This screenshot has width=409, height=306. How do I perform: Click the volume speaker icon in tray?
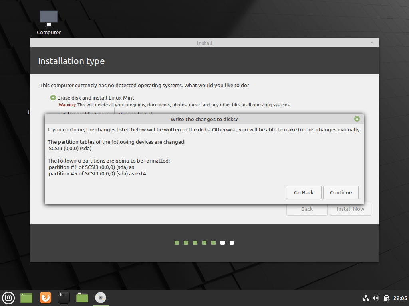[x=375, y=298]
